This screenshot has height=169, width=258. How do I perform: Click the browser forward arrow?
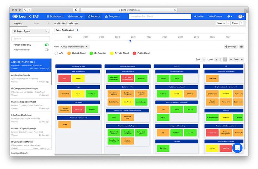29,10
